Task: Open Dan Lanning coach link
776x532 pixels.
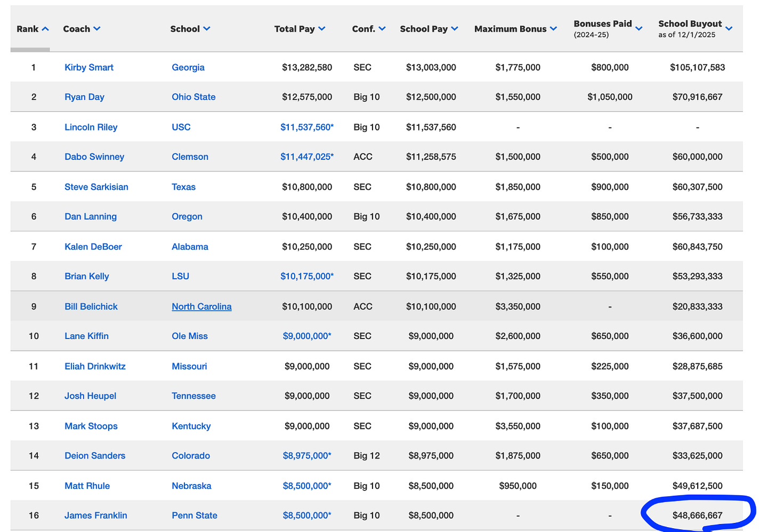Action: point(91,216)
